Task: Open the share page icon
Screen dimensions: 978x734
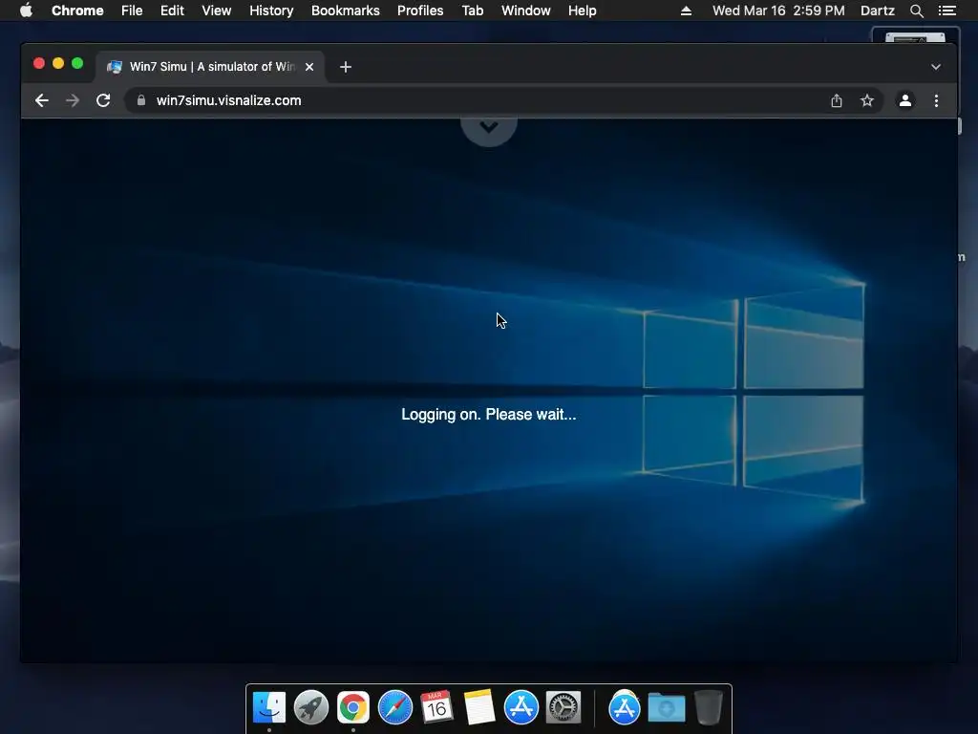Action: [x=837, y=100]
